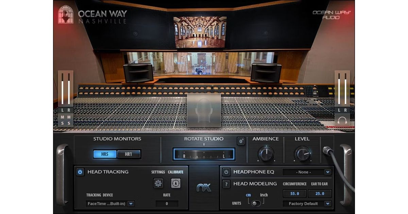This screenshot has width=408, height=214.
Task: Open the Factory Default preset dropdown
Action: [307, 203]
